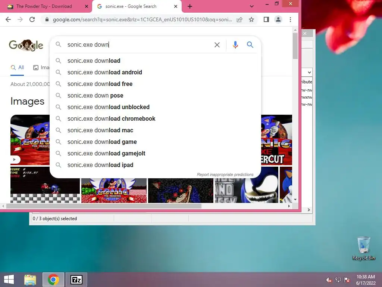Clear the search box text
Image resolution: width=382 pixels, height=287 pixels.
[x=217, y=45]
